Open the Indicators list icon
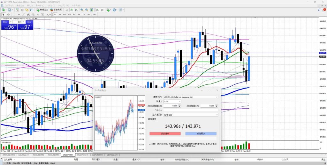Screen dimensions: 327x165 click(109, 10)
